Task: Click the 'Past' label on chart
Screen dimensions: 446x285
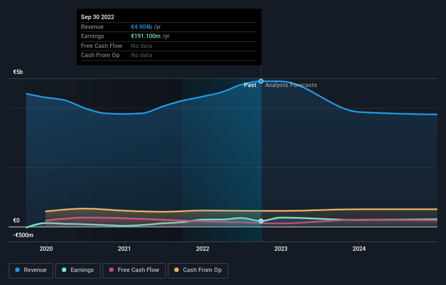Action: tap(250, 85)
